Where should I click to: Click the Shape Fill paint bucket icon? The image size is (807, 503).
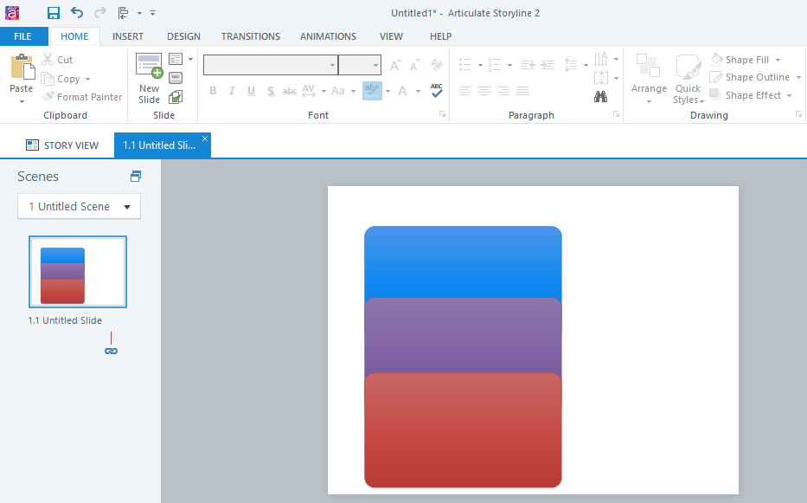pos(717,59)
